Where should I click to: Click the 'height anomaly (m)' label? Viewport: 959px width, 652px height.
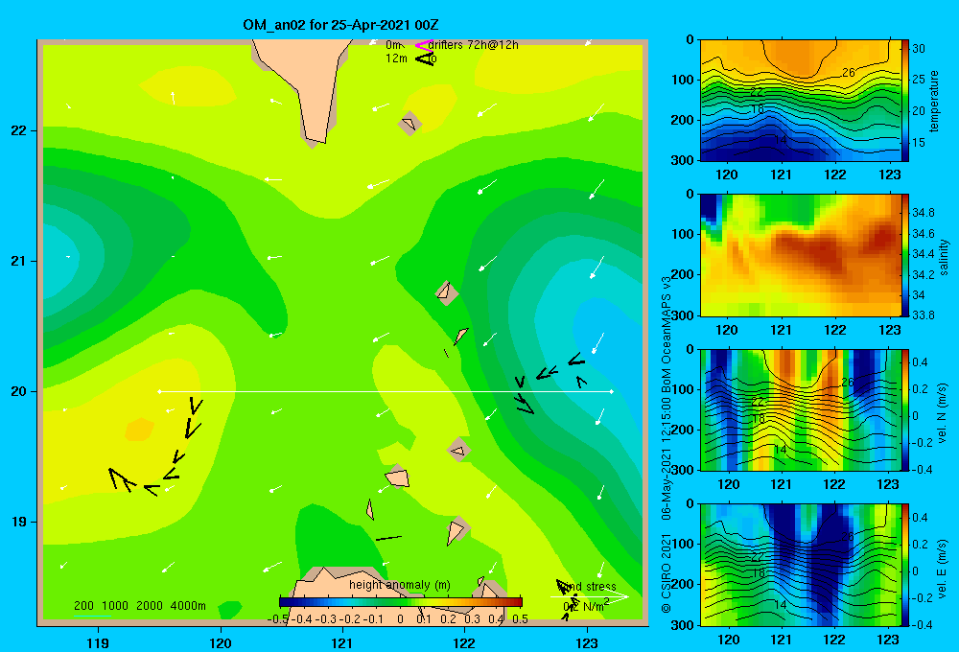[399, 585]
